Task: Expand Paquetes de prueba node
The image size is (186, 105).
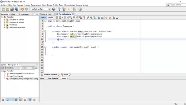Action: (x=5, y=22)
